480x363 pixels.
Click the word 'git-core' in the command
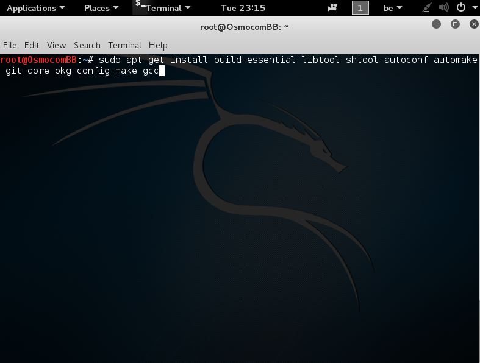coord(27,71)
